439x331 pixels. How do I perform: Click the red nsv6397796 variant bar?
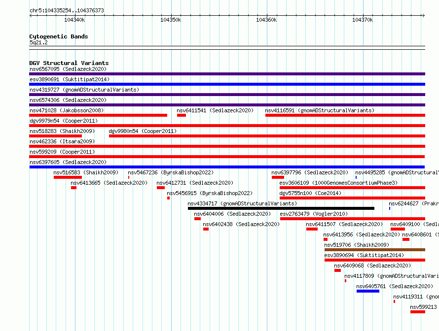coord(278,177)
